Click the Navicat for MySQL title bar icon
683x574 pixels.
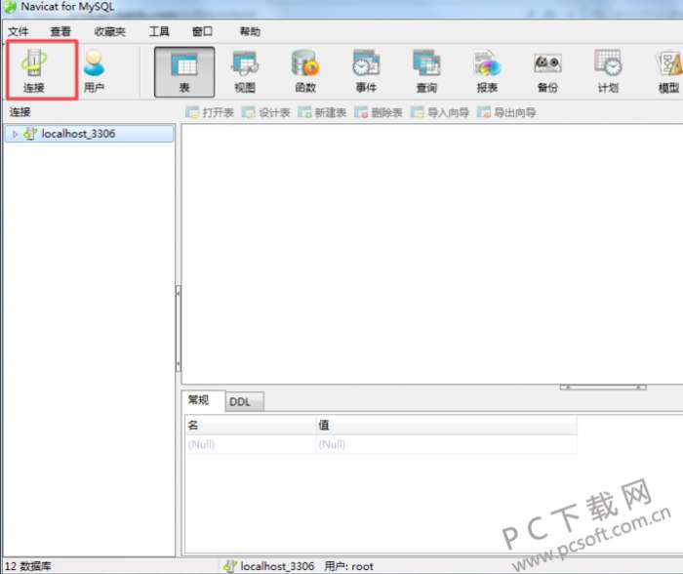click(9, 7)
